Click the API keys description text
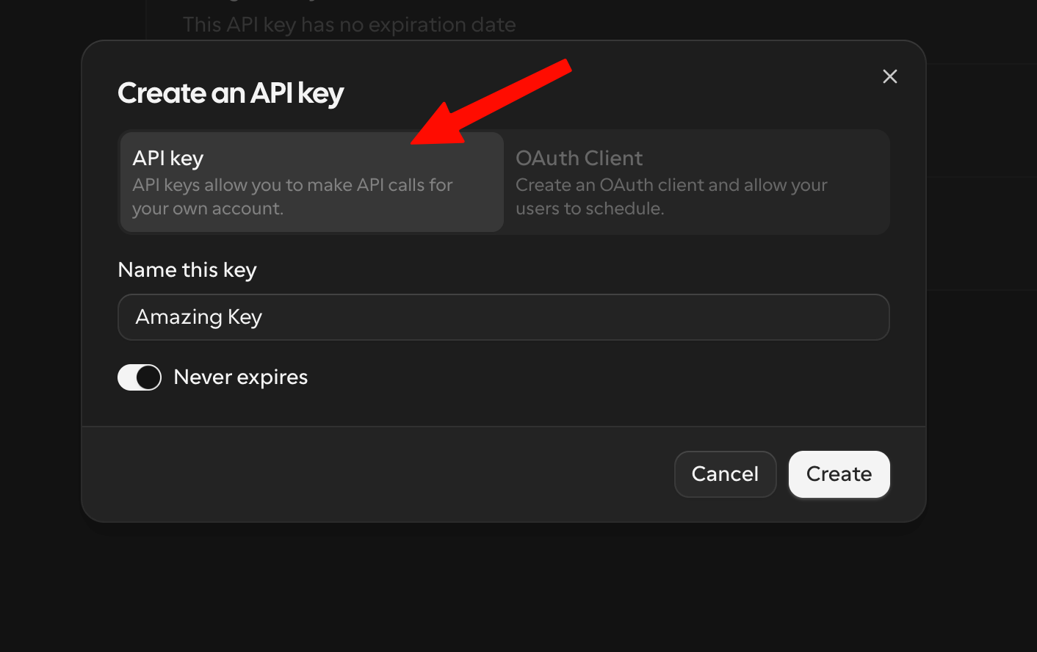The image size is (1037, 652). (292, 197)
